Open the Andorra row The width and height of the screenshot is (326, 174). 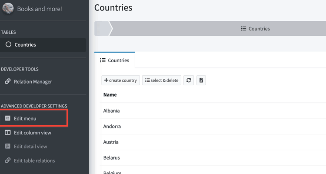click(112, 127)
